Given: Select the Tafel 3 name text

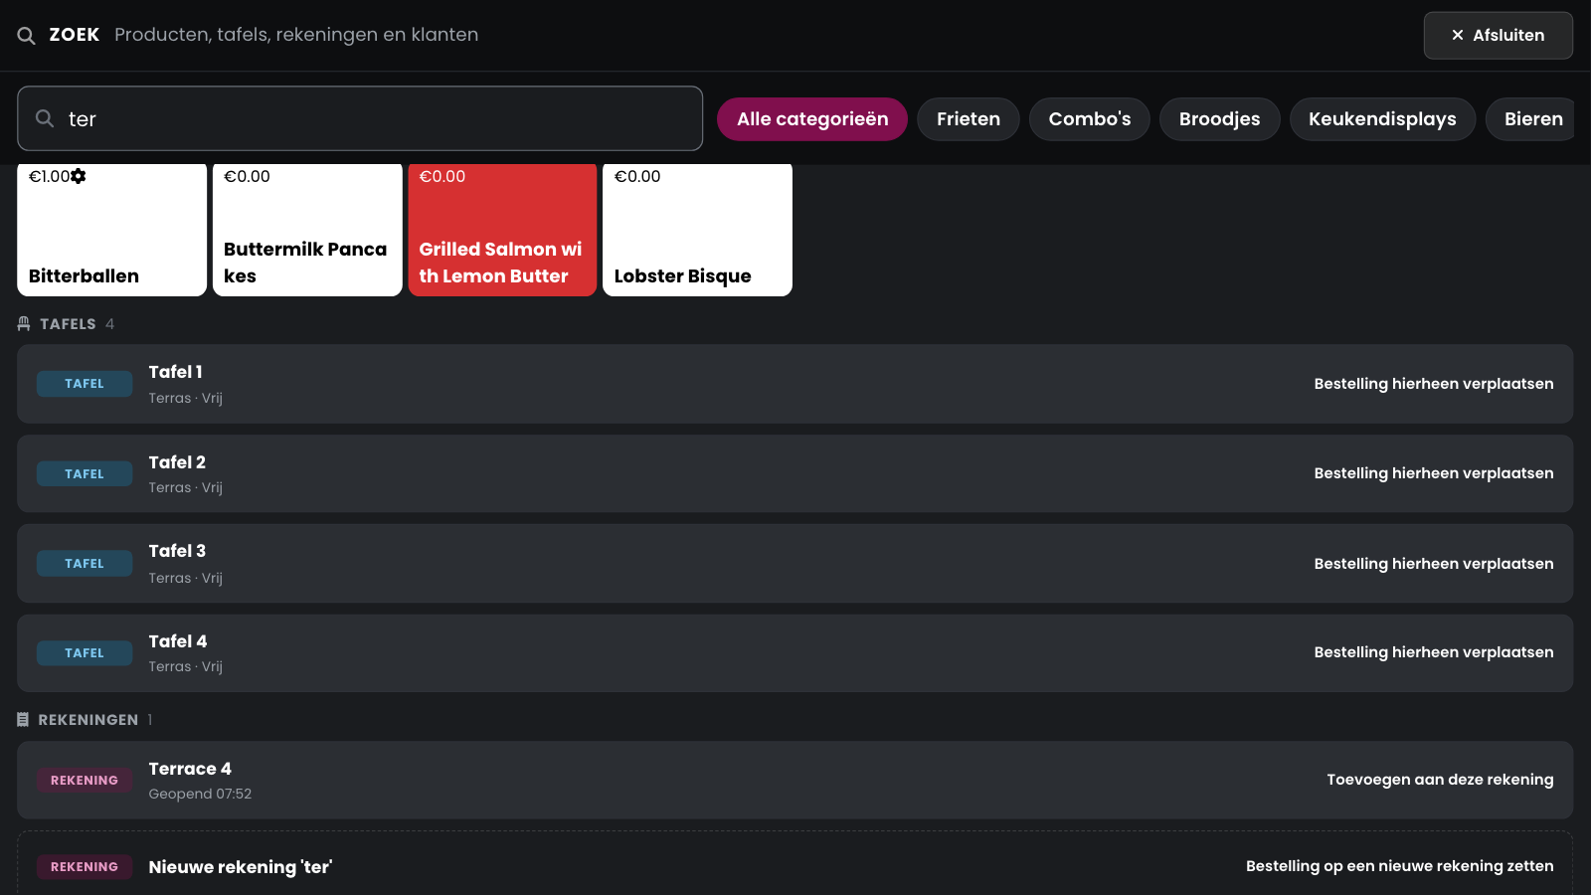Looking at the screenshot, I should 177,551.
